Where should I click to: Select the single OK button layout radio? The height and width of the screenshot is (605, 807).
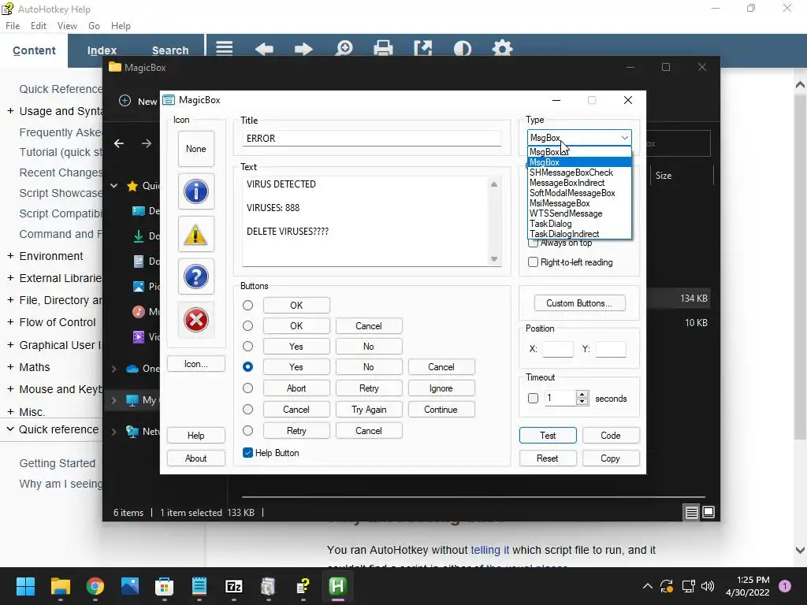(x=247, y=305)
